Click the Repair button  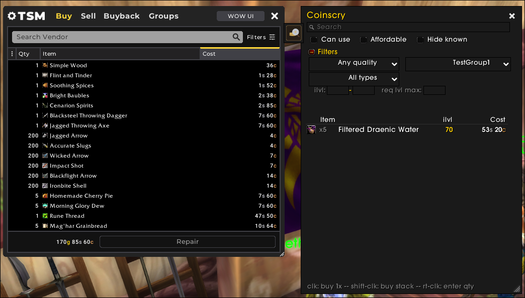tap(188, 241)
